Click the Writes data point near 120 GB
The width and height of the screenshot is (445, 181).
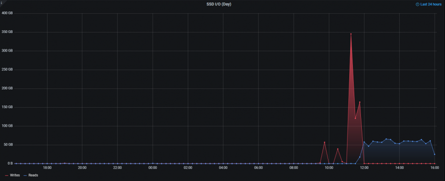[355, 118]
